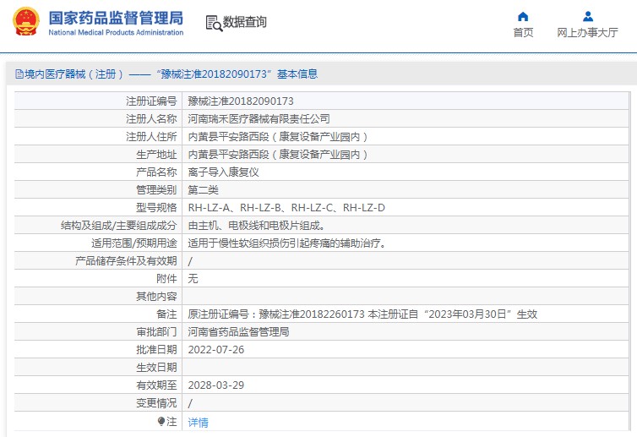The height and width of the screenshot is (437, 637).
Task: Click National Medical Products Administration subtitle
Action: (x=116, y=32)
